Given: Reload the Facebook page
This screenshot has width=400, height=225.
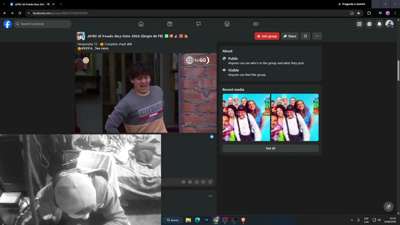Looking at the screenshot, I should pos(20,13).
